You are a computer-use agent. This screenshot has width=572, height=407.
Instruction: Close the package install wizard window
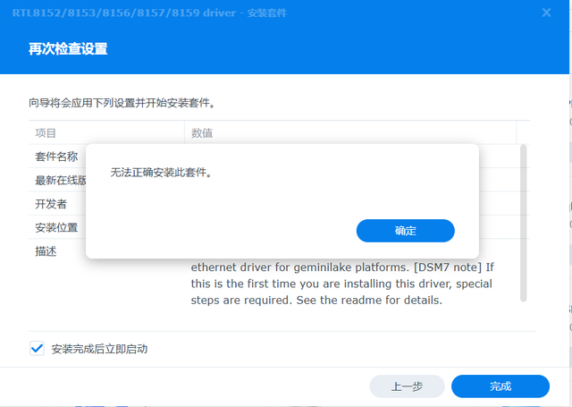[546, 13]
